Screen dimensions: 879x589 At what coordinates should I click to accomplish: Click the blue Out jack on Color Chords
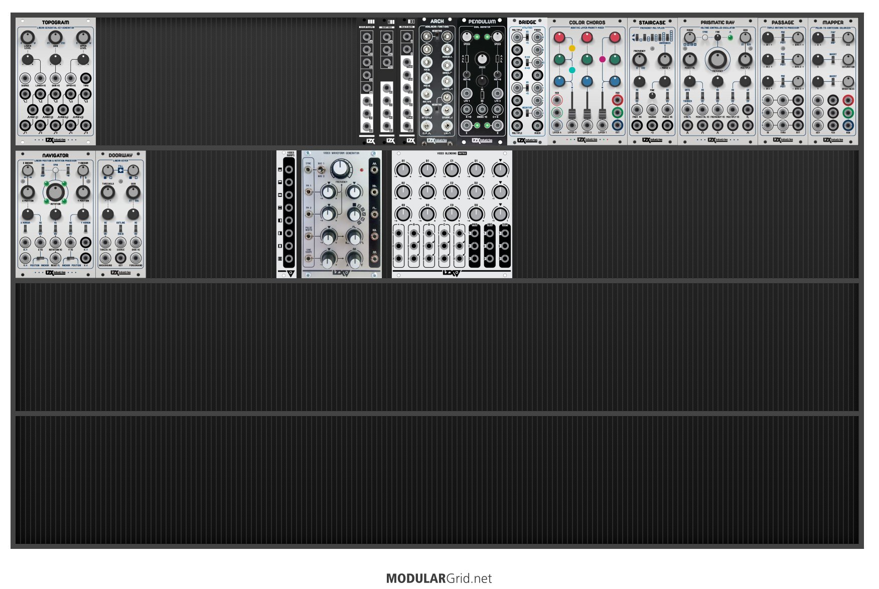617,125
